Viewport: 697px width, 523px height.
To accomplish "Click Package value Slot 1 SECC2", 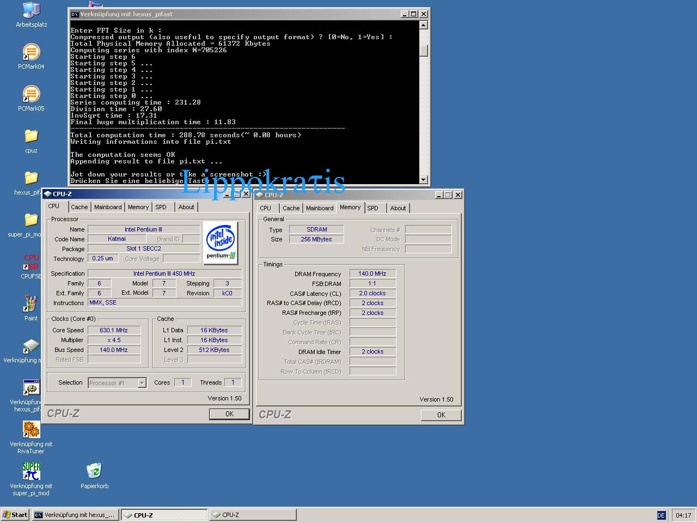I will pos(144,248).
